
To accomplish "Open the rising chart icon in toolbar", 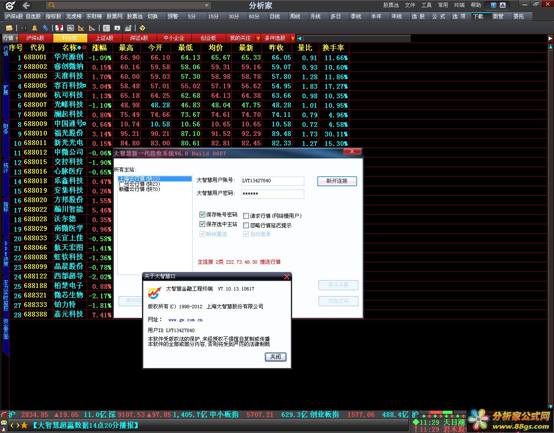I will [128, 28].
